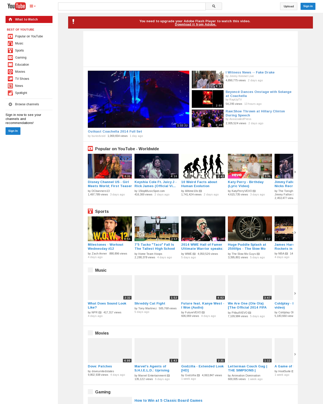
Task: Play the Outkast Coachella featured video thumbnail
Action: point(139,99)
